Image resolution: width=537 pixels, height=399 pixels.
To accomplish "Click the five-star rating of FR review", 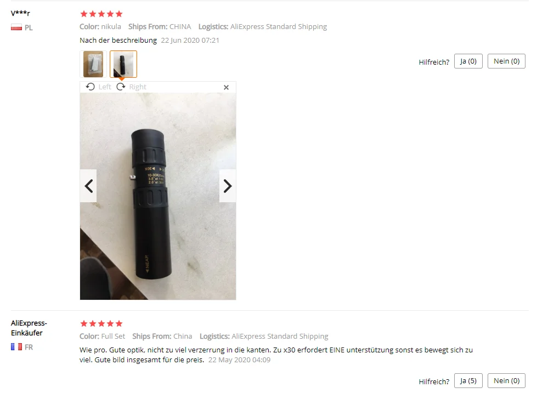I will click(101, 324).
